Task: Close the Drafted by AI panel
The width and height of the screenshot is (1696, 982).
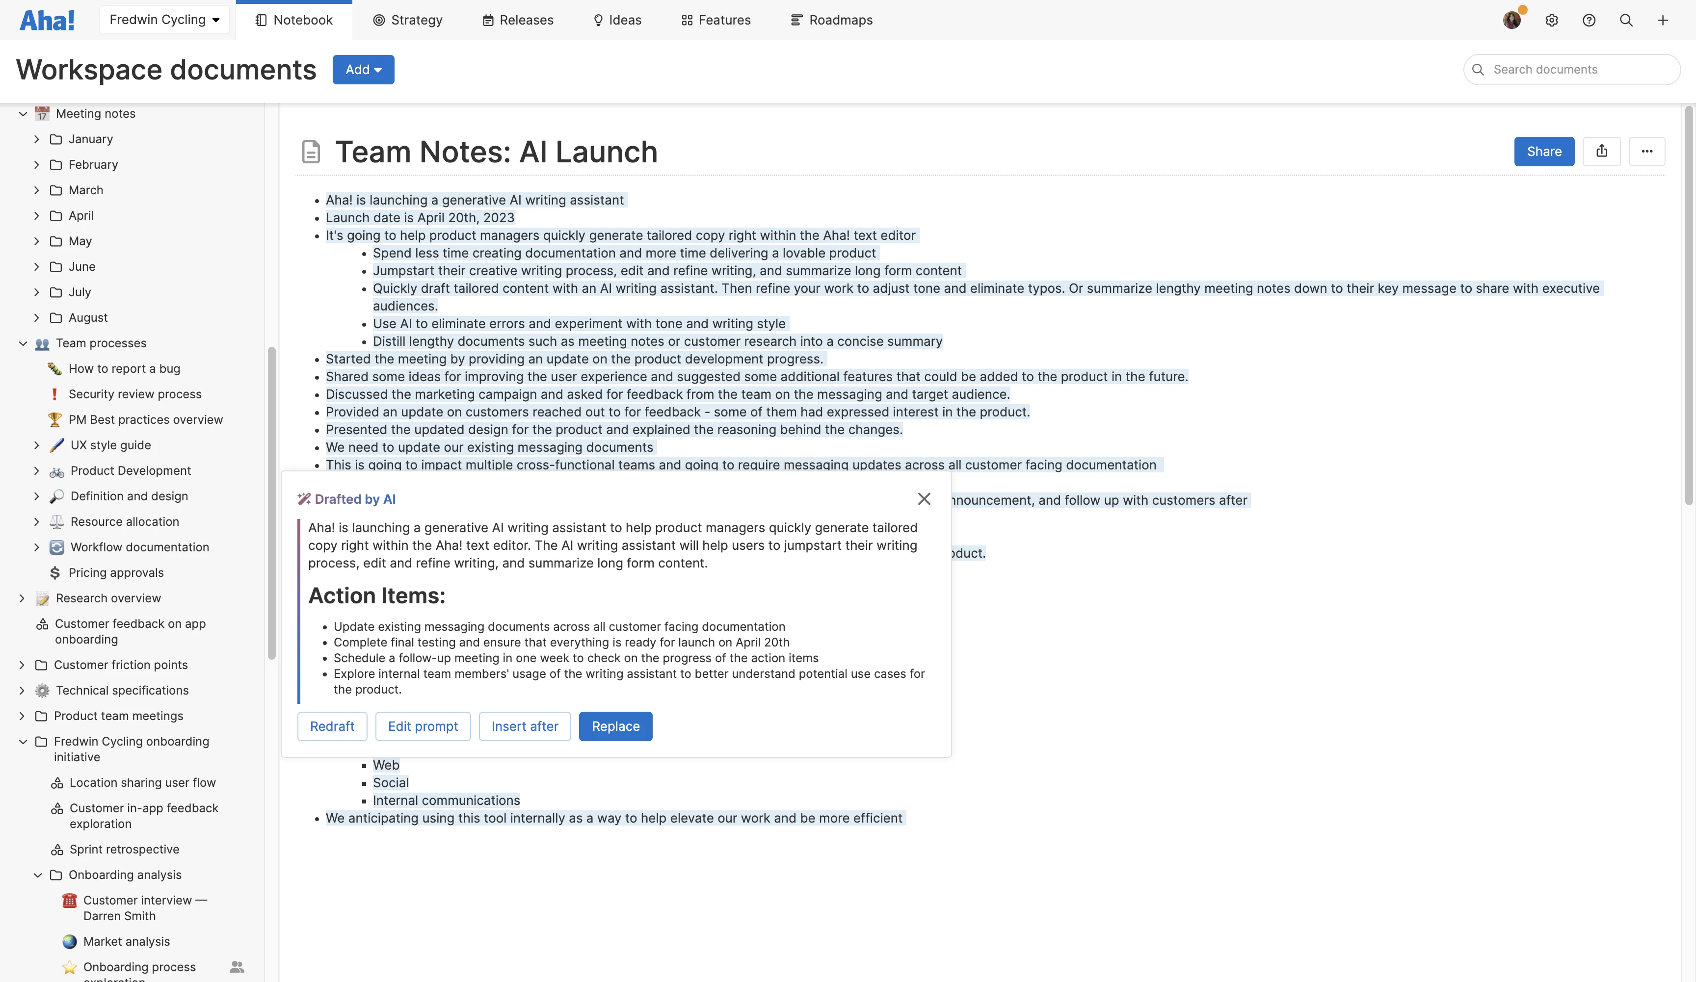Action: 924,498
